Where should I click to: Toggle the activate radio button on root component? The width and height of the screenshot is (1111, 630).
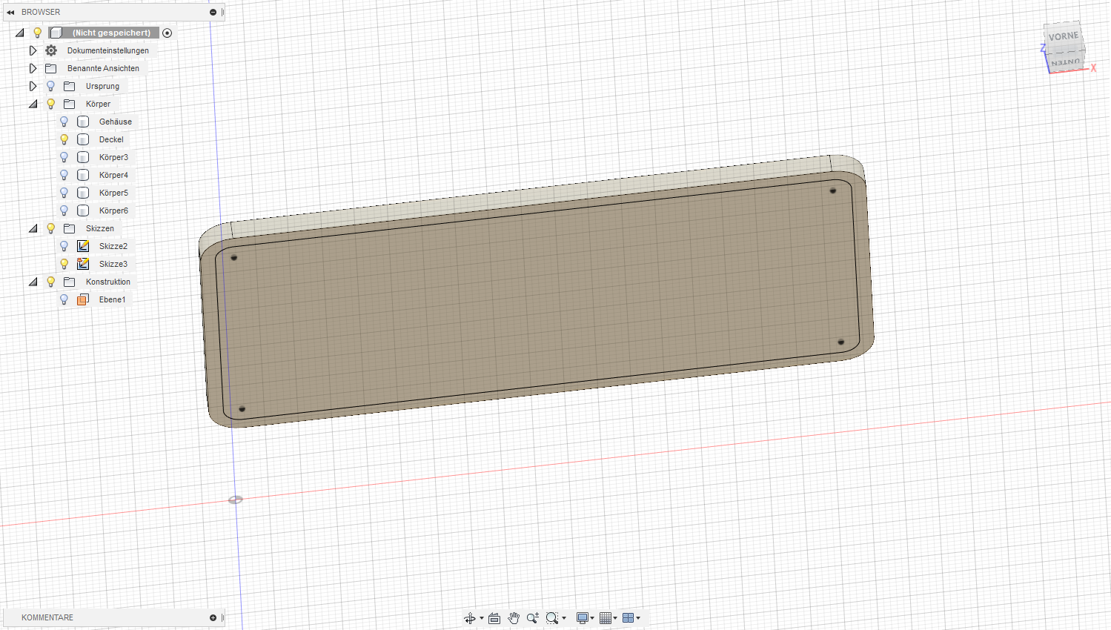(x=168, y=33)
